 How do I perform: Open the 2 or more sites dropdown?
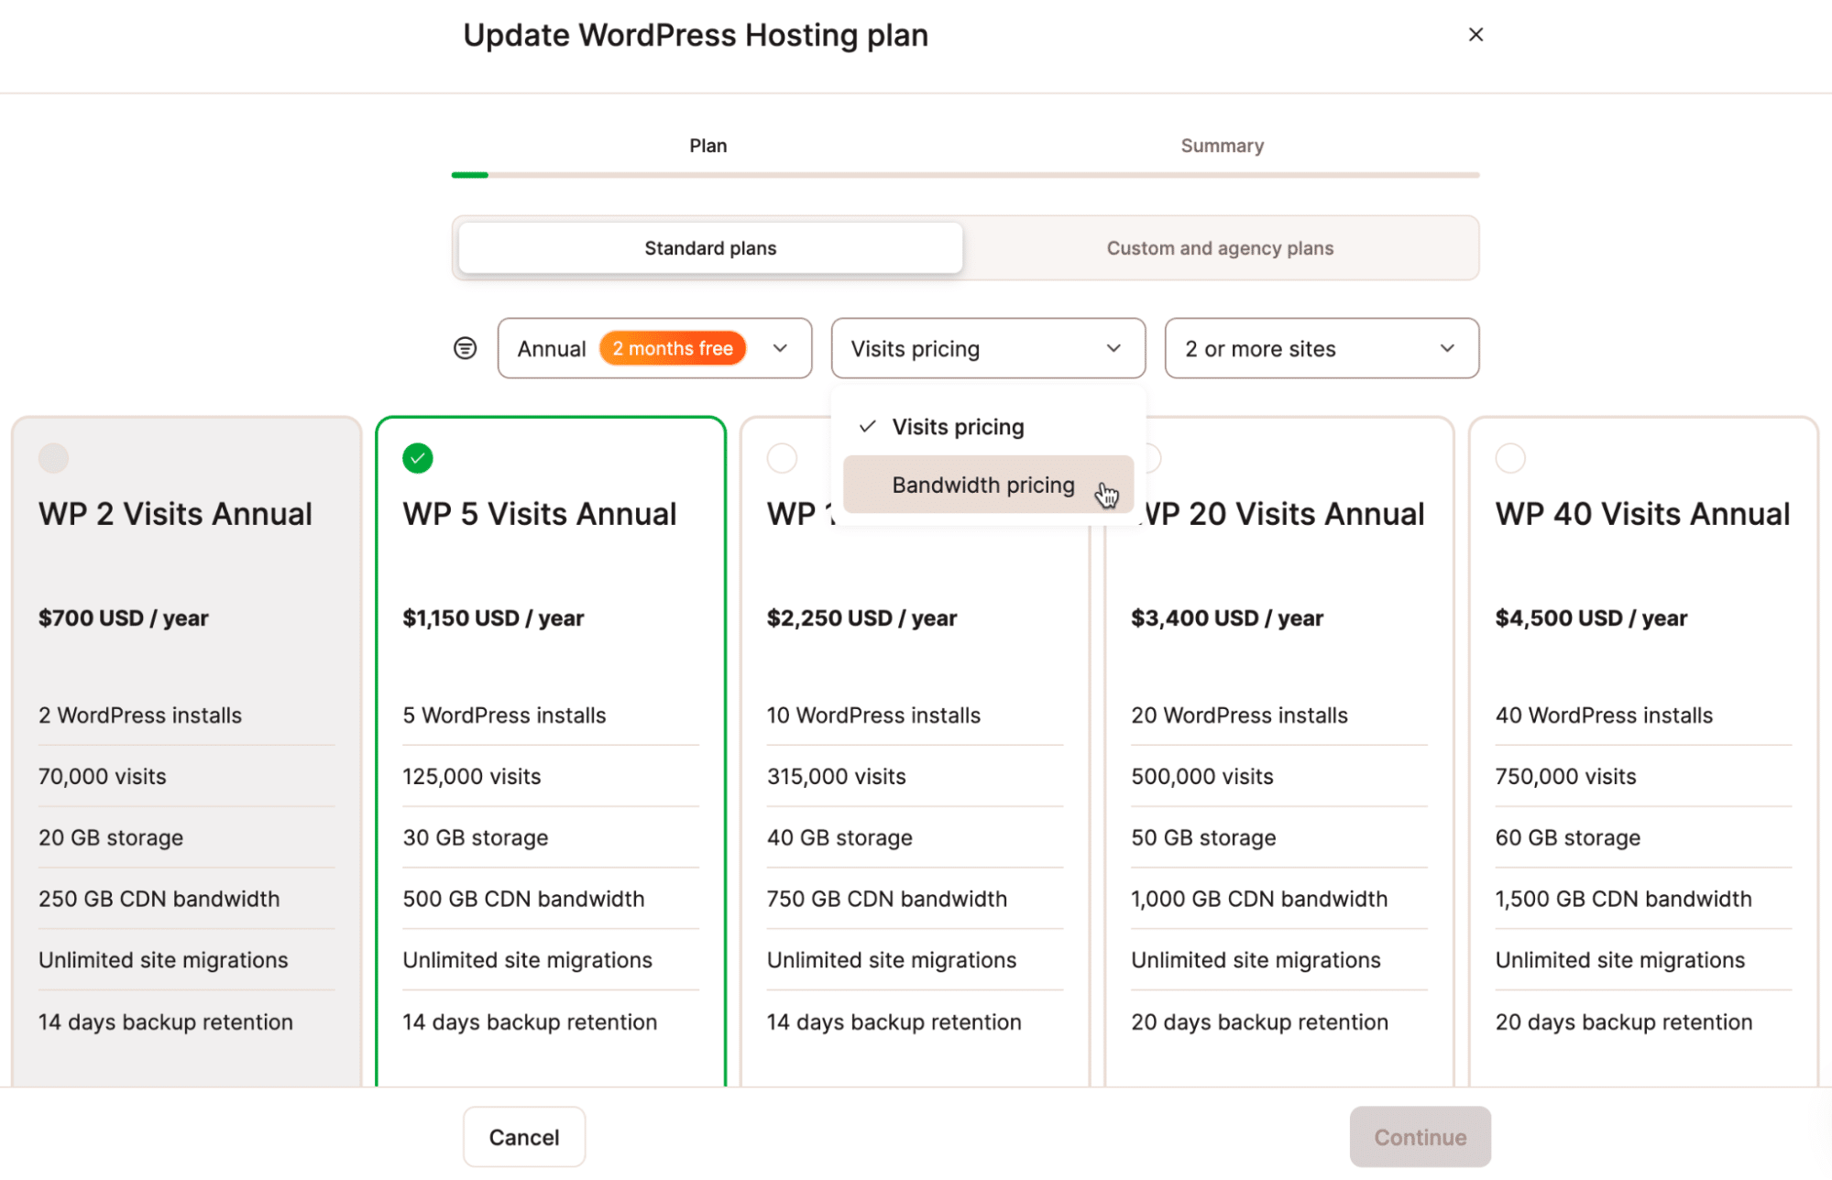[x=1321, y=348]
